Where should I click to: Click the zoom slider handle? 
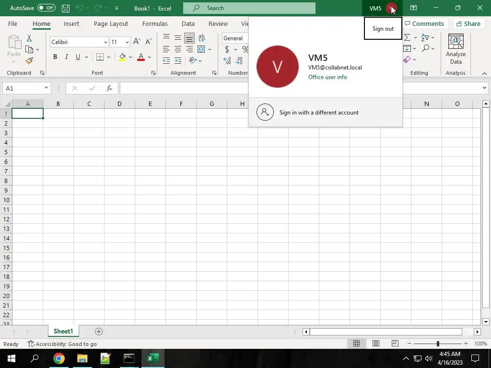coord(438,344)
